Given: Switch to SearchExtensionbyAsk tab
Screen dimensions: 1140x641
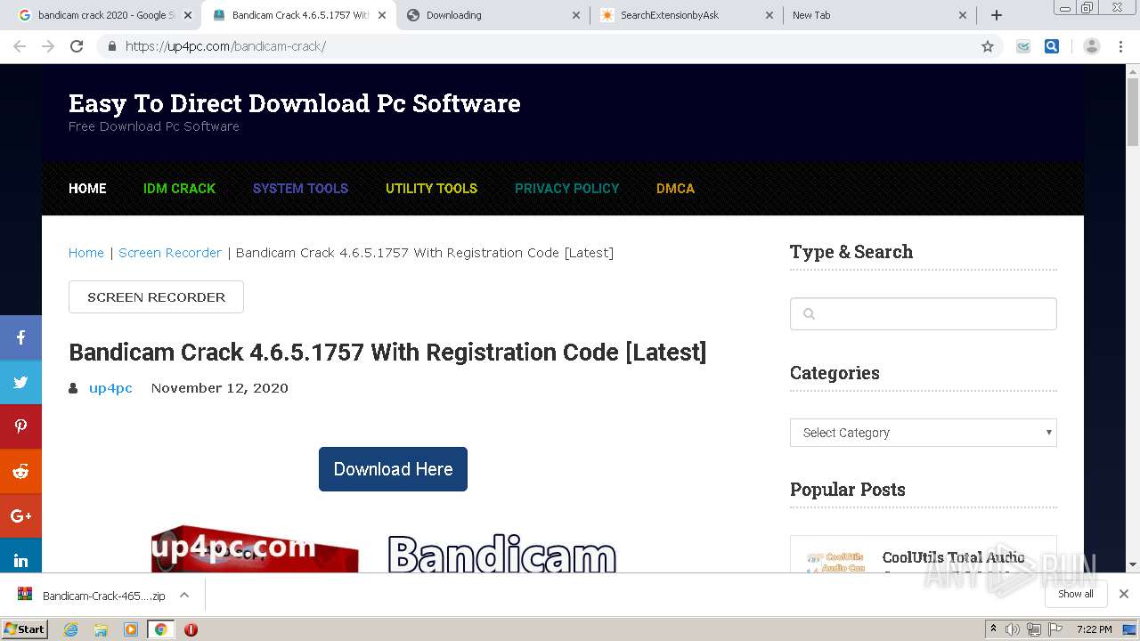Looking at the screenshot, I should coord(686,15).
